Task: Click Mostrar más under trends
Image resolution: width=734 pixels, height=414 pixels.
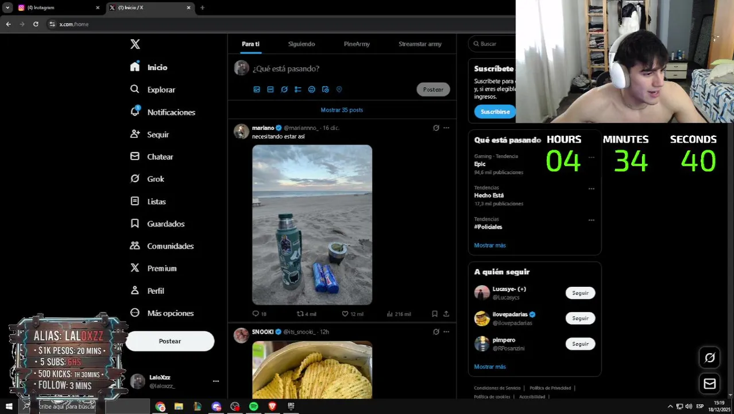Action: click(x=490, y=245)
